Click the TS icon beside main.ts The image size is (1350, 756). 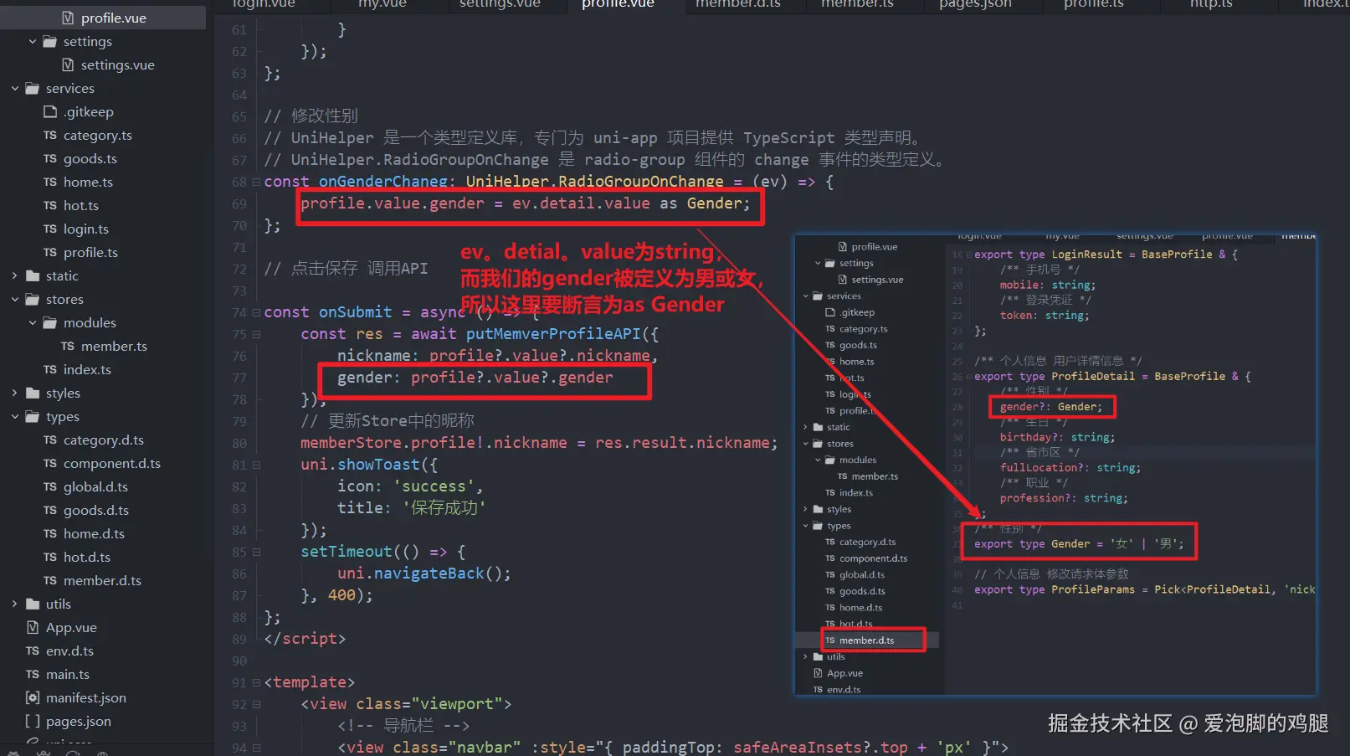click(33, 674)
